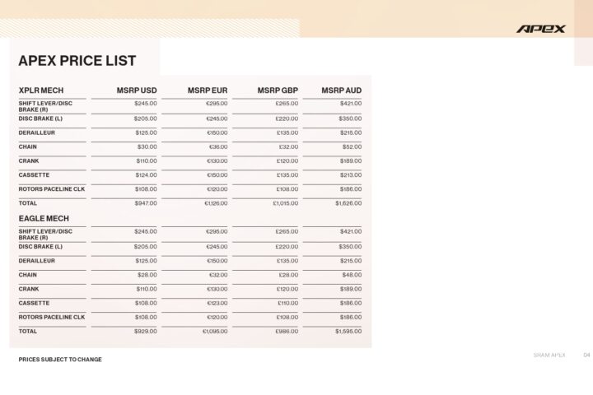Screen dimensions: 593x395
Task: Click the page number 04
Action: coord(586,355)
